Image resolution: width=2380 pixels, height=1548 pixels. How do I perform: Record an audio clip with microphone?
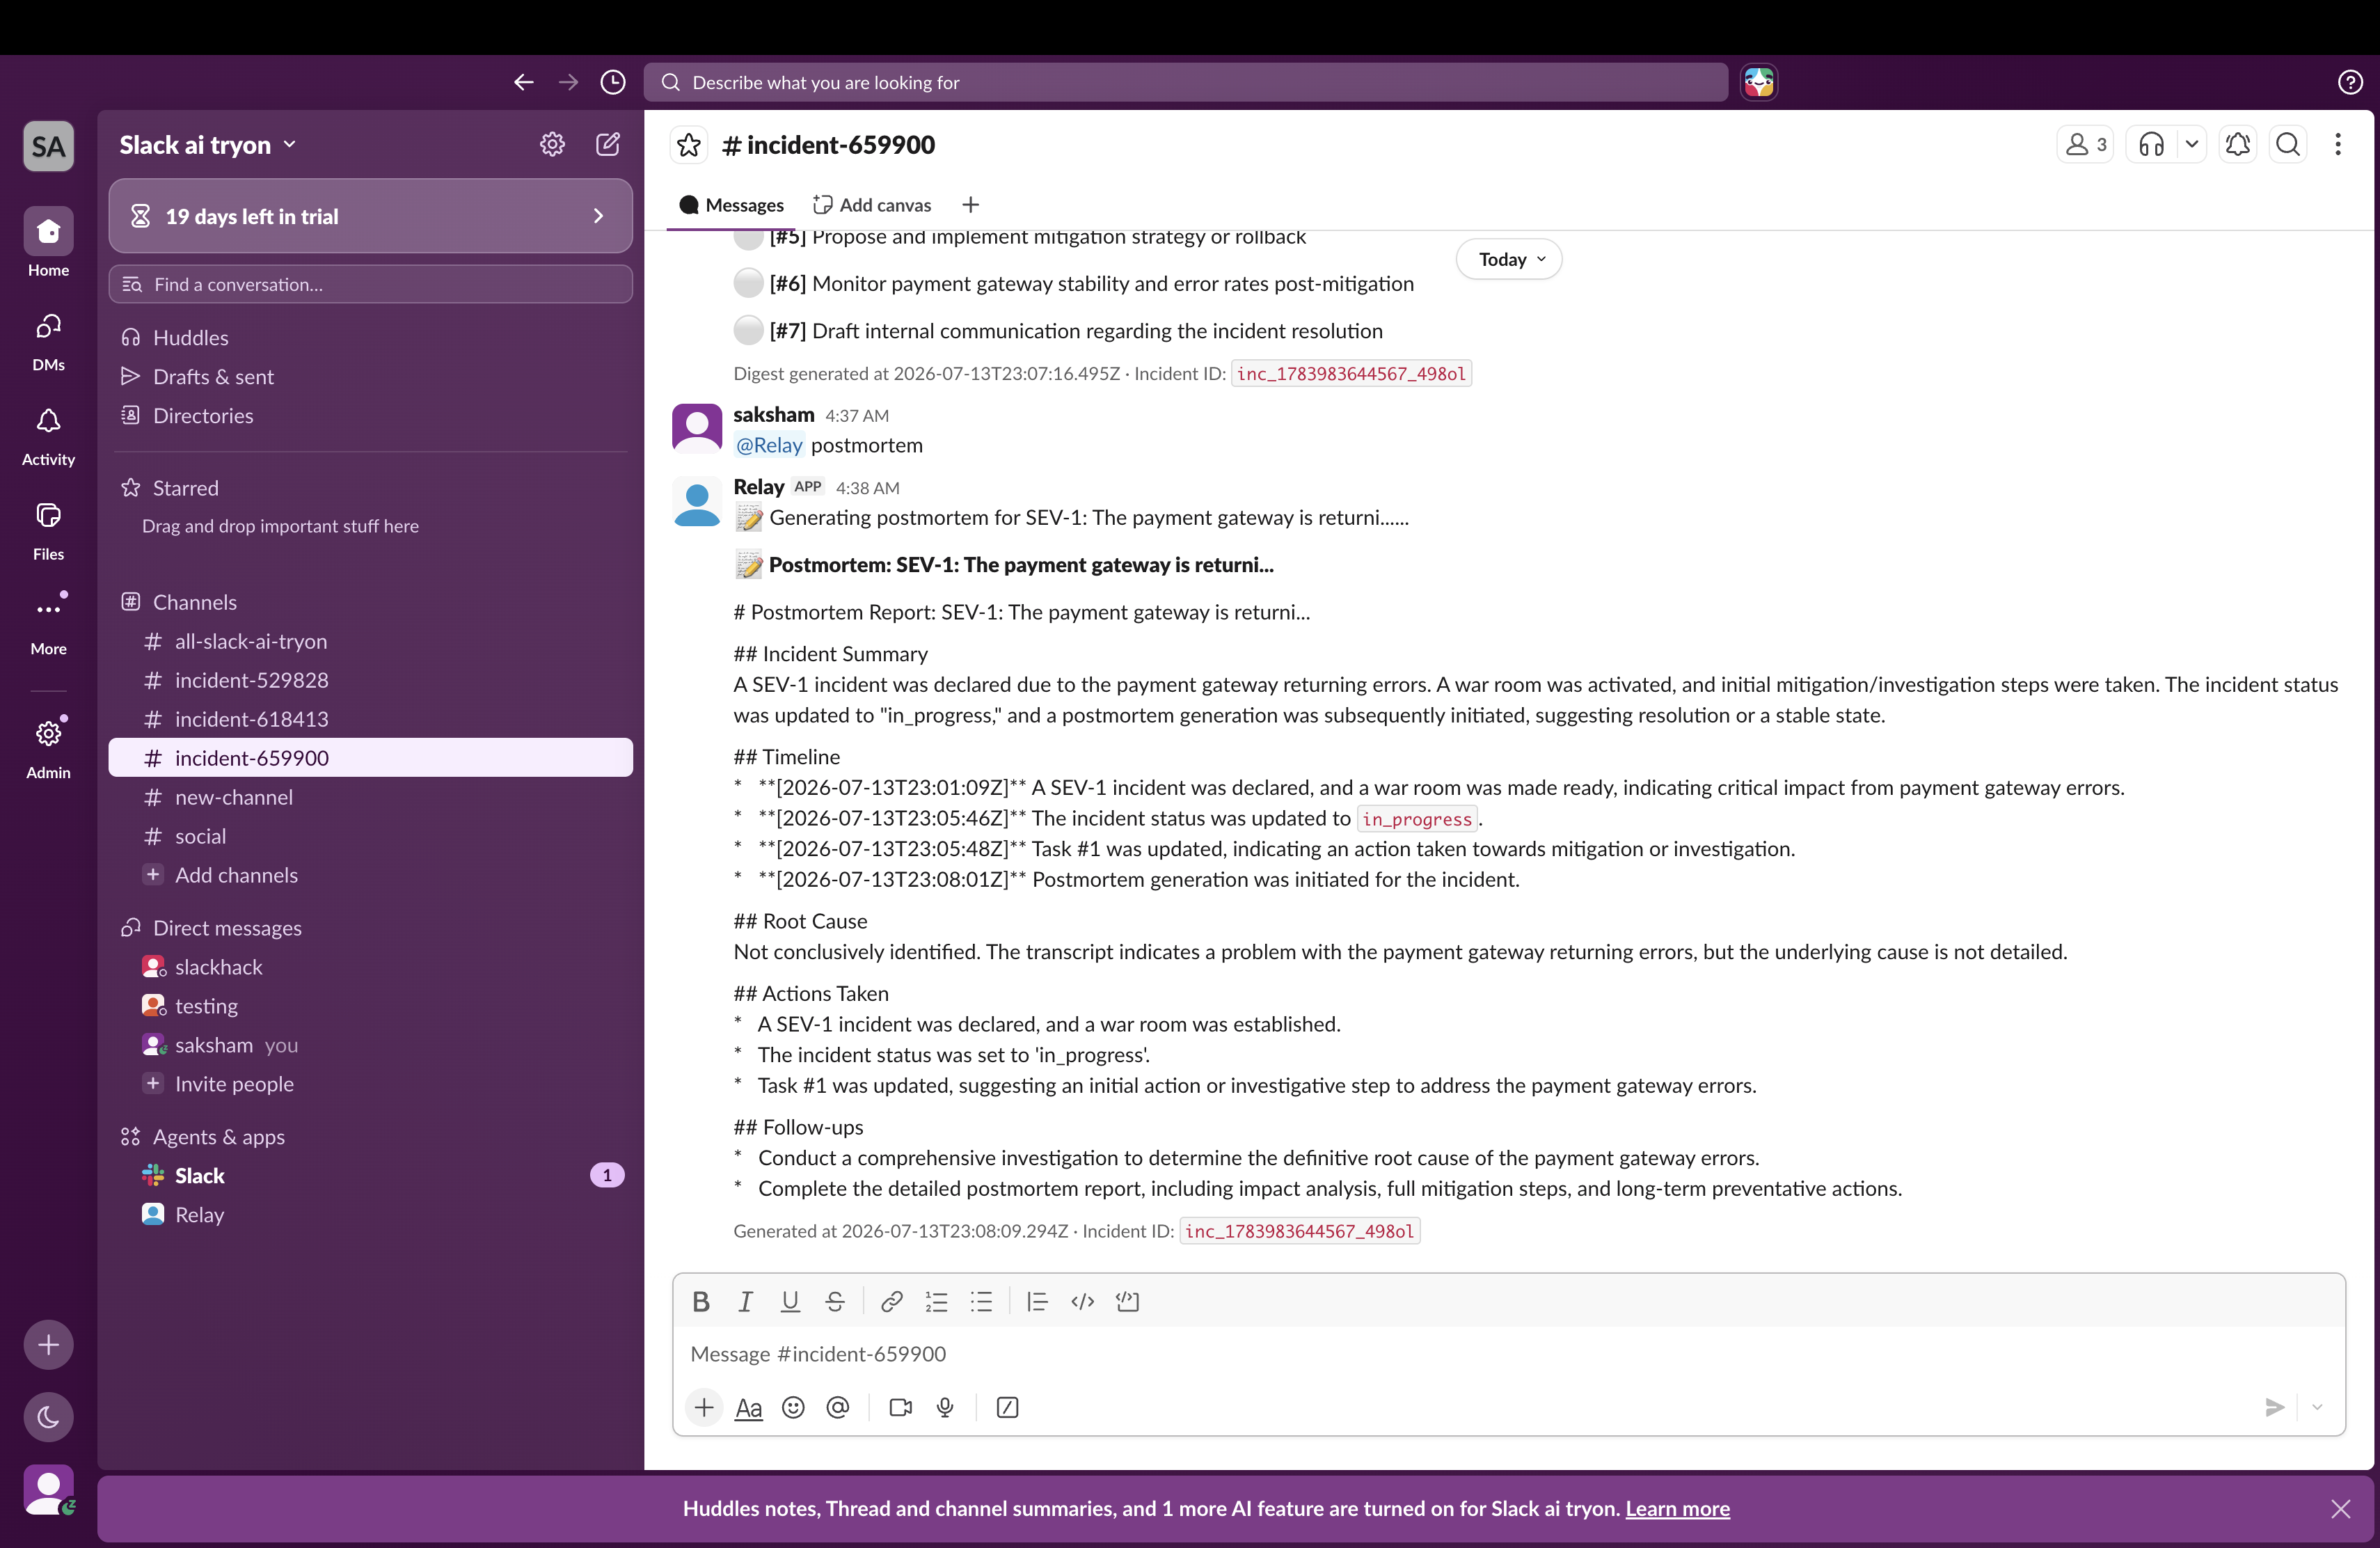click(x=945, y=1407)
